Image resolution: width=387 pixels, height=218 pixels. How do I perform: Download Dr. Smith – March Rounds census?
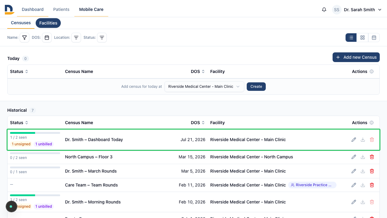(x=363, y=171)
